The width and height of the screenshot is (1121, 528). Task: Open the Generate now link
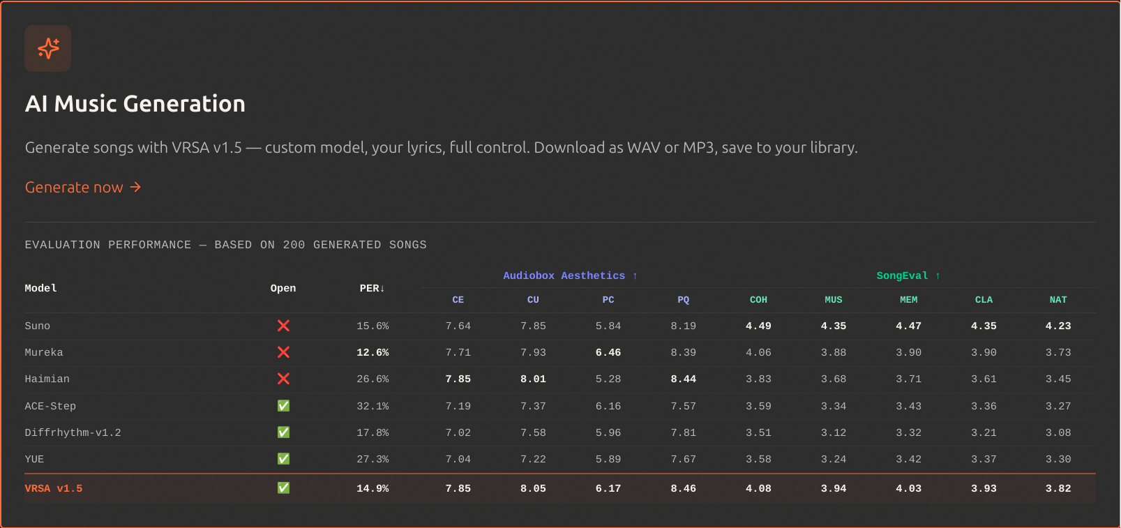[83, 188]
